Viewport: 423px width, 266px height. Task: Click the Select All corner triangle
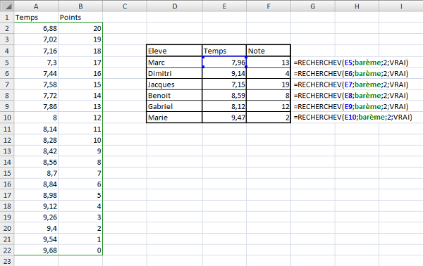coord(7,6)
